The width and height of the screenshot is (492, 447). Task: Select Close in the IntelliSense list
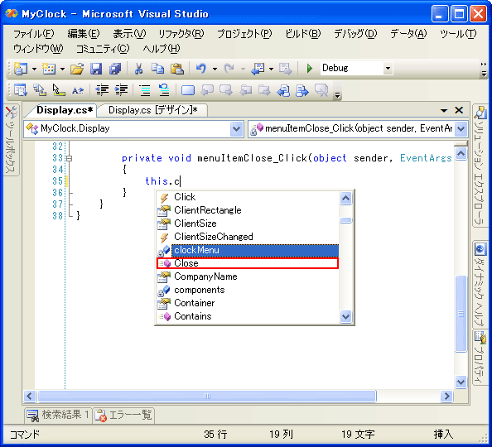tap(248, 263)
